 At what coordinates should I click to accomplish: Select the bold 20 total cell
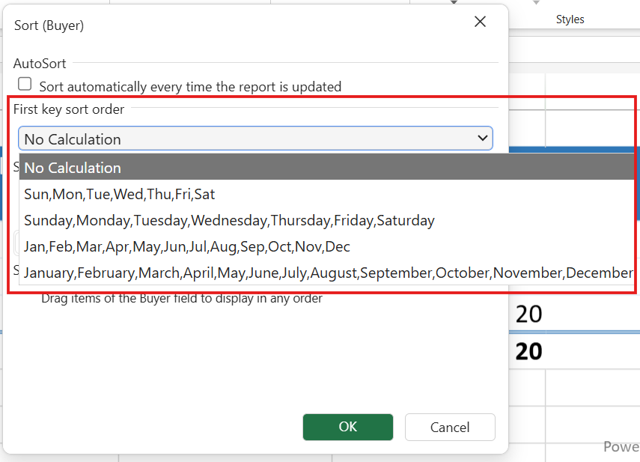[528, 351]
